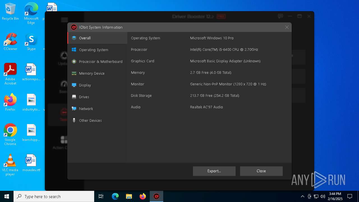Screen dimensions: 359x202
Task: Close IObit System Information with X
Action: pos(287,27)
